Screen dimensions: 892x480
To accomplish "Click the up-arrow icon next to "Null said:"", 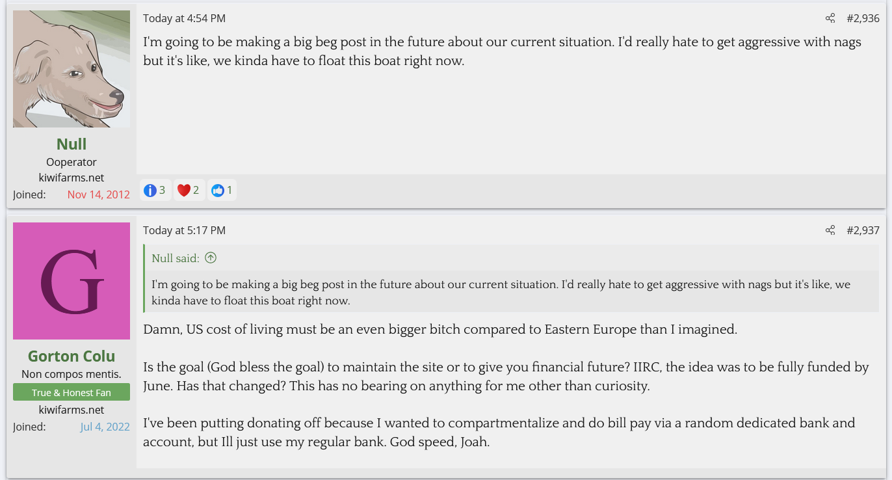I will coord(211,258).
